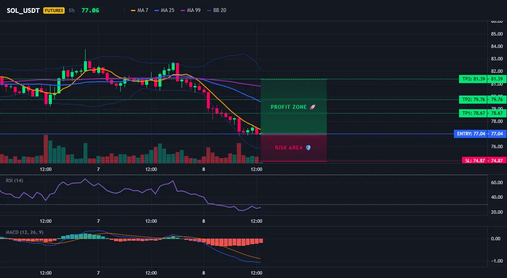
Task: Click the RSI (14) indicator label
Action: pyautogui.click(x=15, y=180)
